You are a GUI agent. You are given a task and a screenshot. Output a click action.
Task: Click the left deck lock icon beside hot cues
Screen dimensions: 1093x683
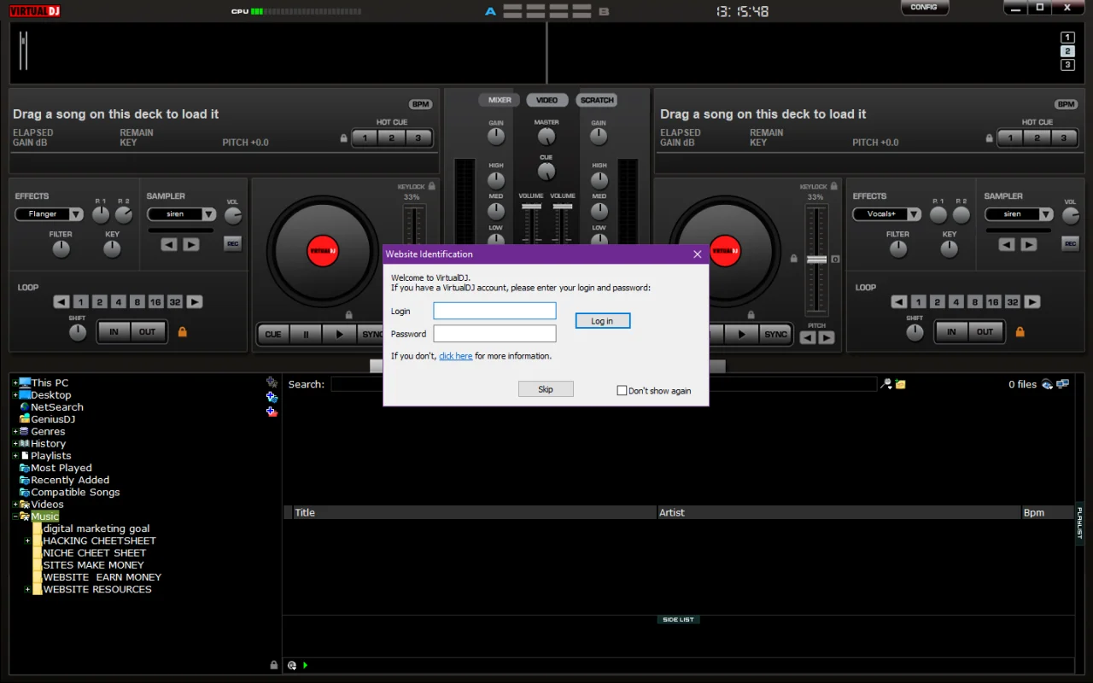coord(344,138)
